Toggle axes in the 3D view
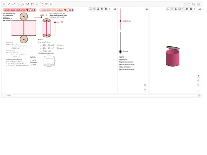The width and height of the screenshot is (207, 155). [x=168, y=9]
